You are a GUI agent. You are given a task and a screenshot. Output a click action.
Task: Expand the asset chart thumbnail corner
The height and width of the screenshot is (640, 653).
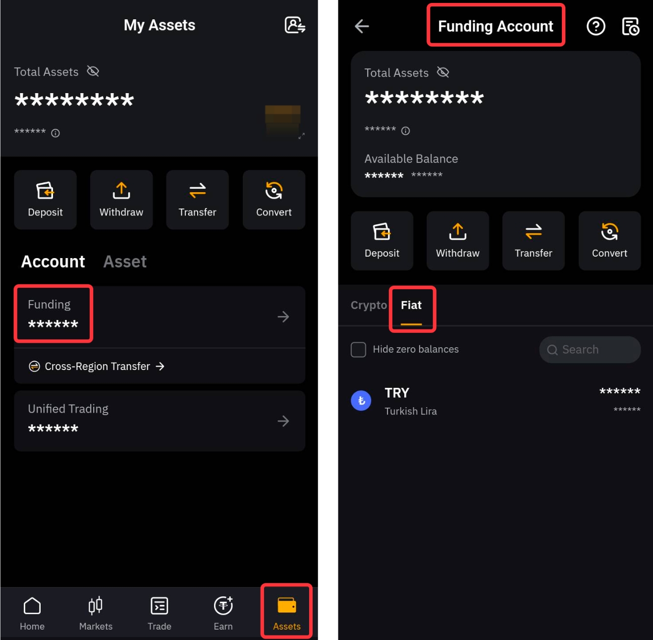(301, 136)
